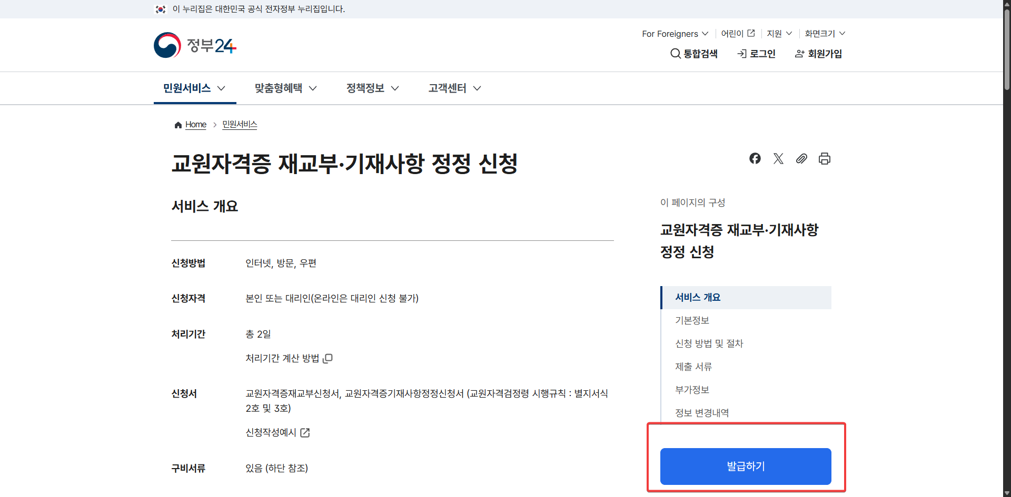Viewport: 1011px width, 497px height.
Task: Share the page on Facebook
Action: (755, 158)
